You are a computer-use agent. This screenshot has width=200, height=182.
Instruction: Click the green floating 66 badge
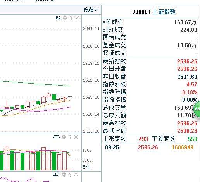coord(197,108)
